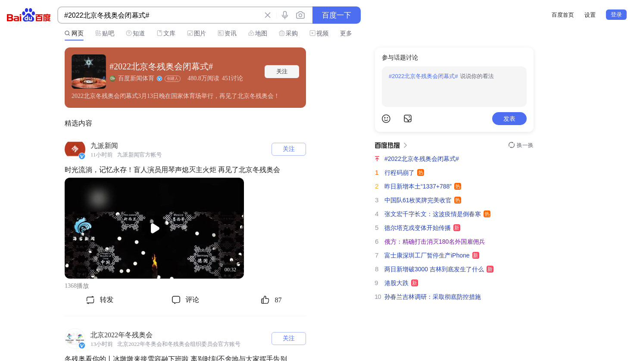Open image search camera icon
Image resolution: width=637 pixels, height=361 pixels.
click(x=300, y=15)
